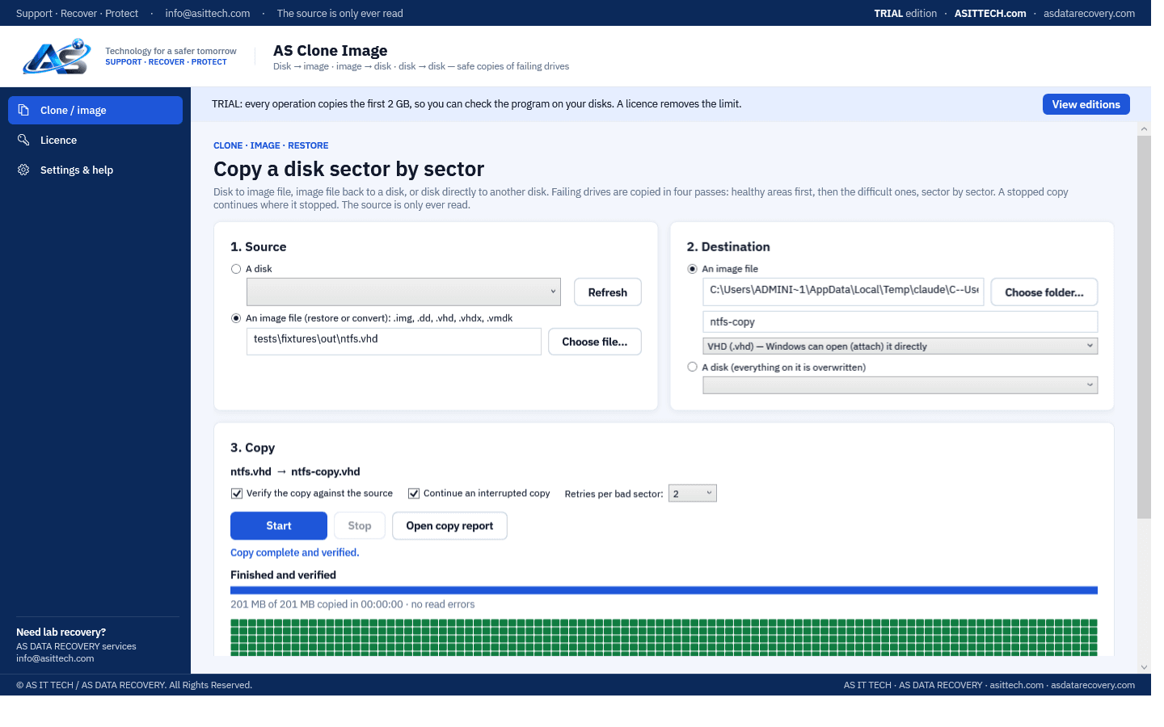Click the Choose folder... button
Viewport: 1164px width, 727px height.
[x=1044, y=292]
